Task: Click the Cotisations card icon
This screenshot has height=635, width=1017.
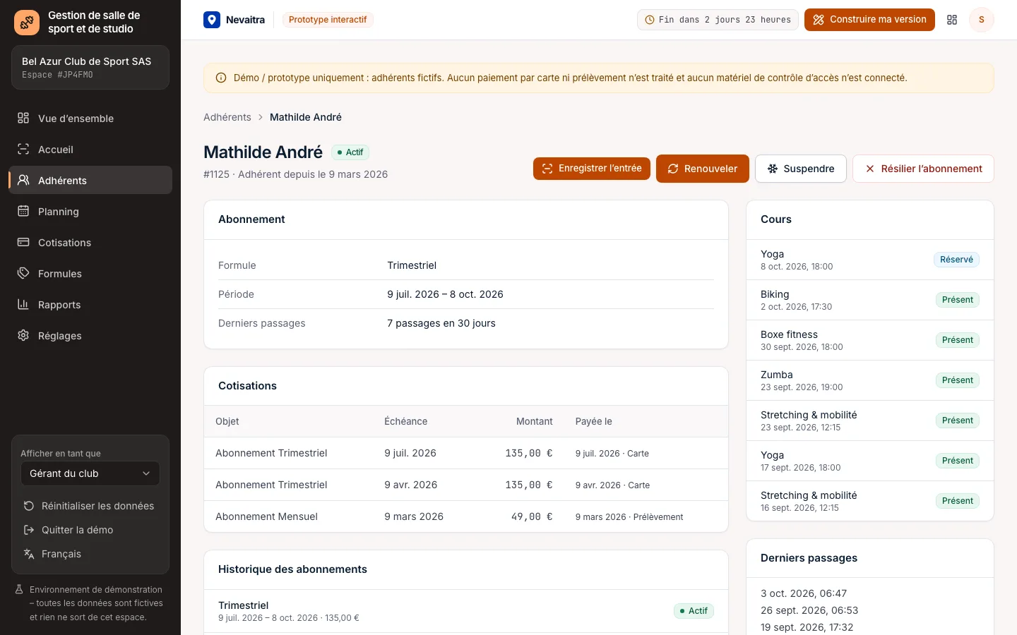Action: click(23, 242)
